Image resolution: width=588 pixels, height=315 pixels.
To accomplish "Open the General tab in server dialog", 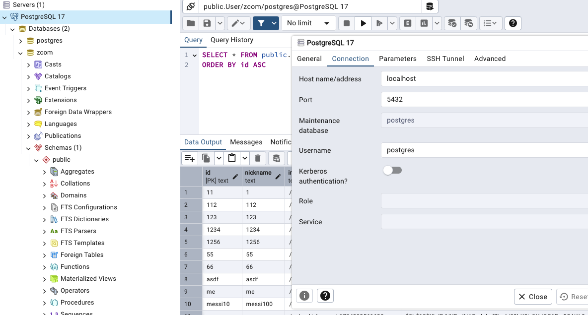I will 309,59.
